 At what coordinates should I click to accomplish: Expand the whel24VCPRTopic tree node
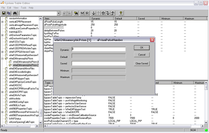point(2,92)
